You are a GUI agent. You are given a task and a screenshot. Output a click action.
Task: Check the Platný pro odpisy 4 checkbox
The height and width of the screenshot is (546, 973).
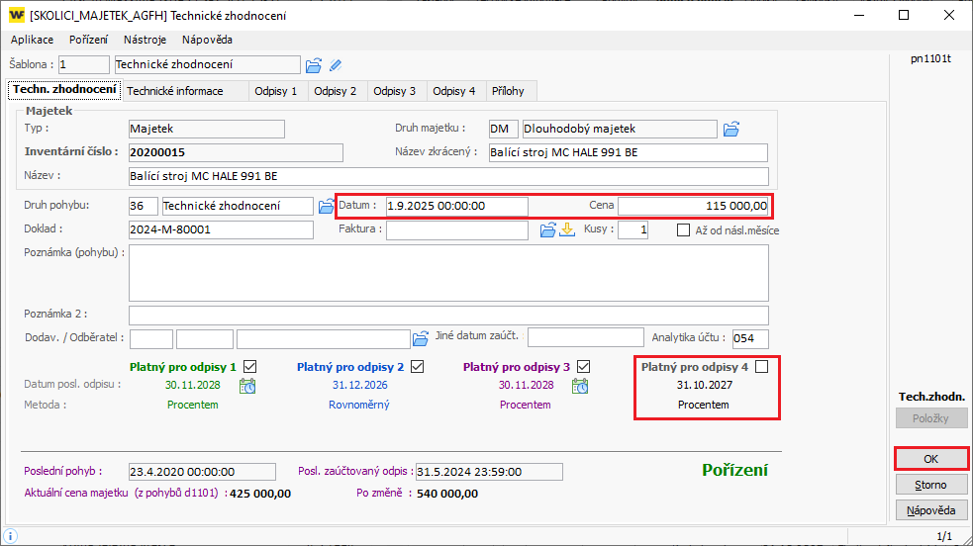click(761, 367)
